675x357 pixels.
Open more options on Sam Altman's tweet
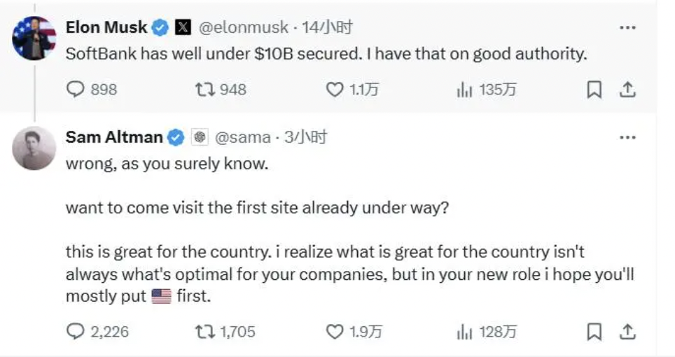coord(628,137)
